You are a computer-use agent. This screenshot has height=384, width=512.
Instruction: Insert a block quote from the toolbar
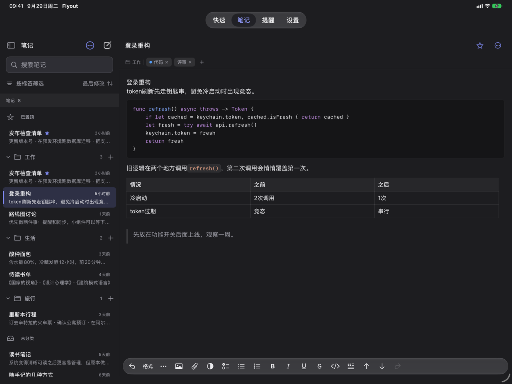pyautogui.click(x=351, y=366)
